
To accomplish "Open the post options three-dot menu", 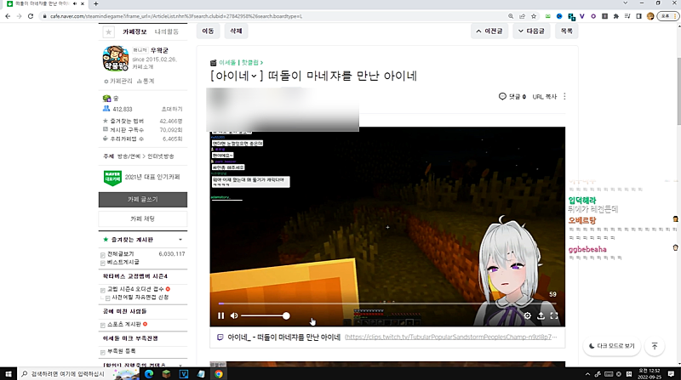I will pyautogui.click(x=564, y=96).
